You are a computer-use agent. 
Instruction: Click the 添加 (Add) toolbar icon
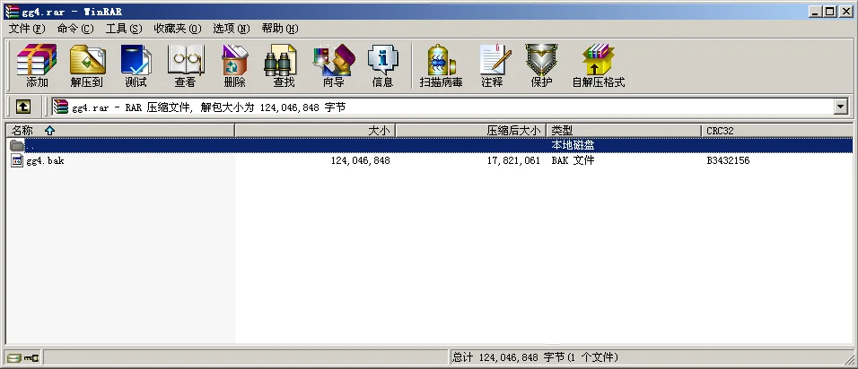pos(37,66)
